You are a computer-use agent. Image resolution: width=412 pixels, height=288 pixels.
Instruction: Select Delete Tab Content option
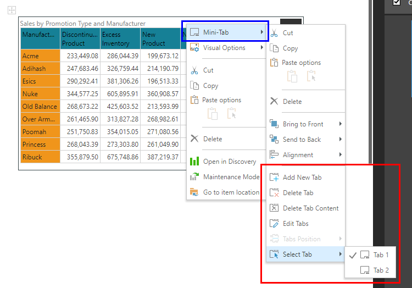(310, 208)
